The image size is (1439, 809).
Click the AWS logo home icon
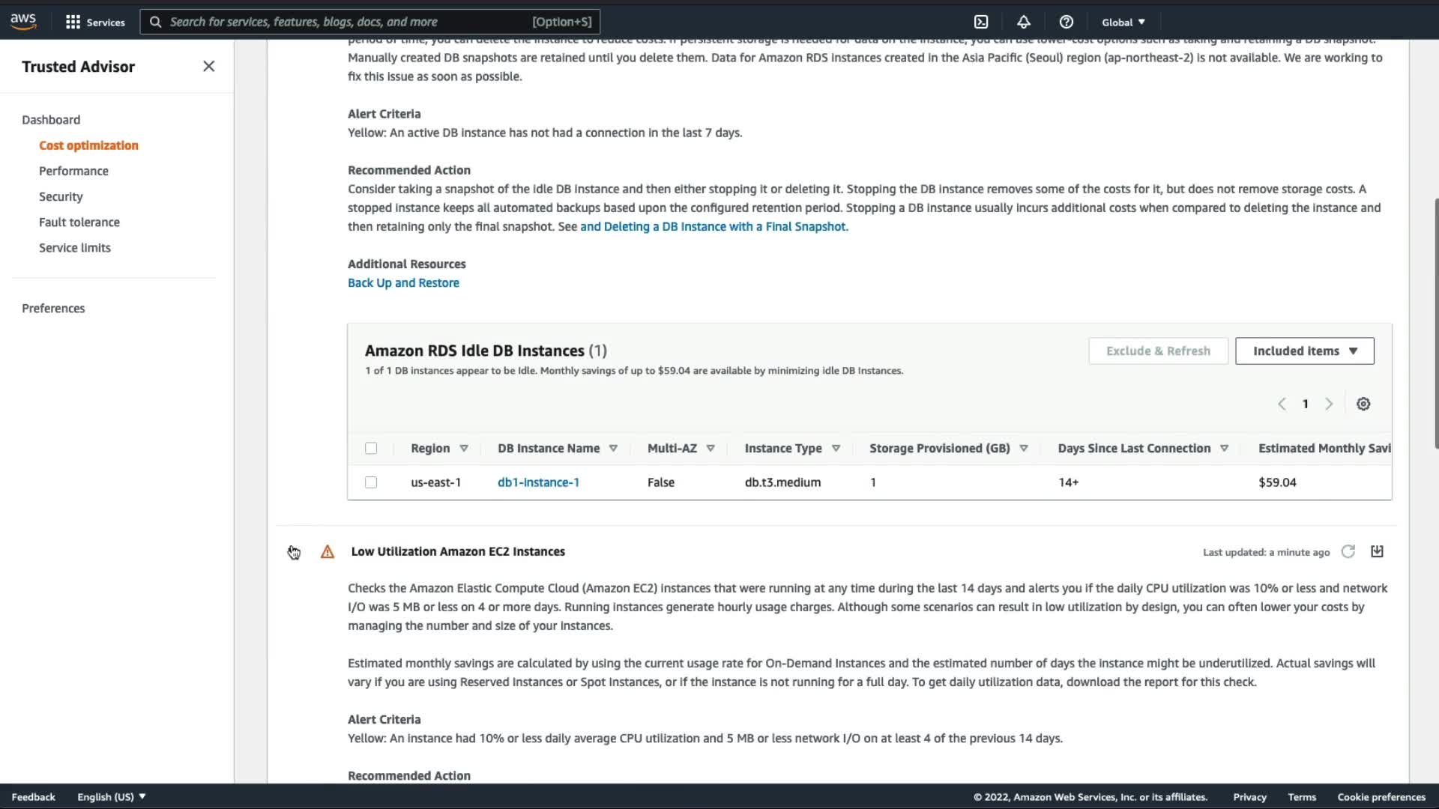coord(23,21)
